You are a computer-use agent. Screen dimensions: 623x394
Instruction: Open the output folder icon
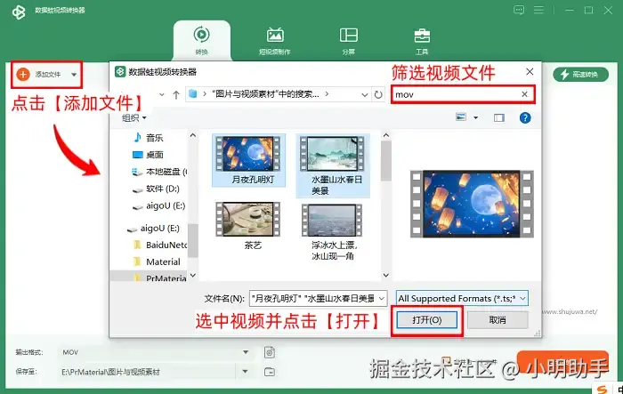pyautogui.click(x=270, y=372)
